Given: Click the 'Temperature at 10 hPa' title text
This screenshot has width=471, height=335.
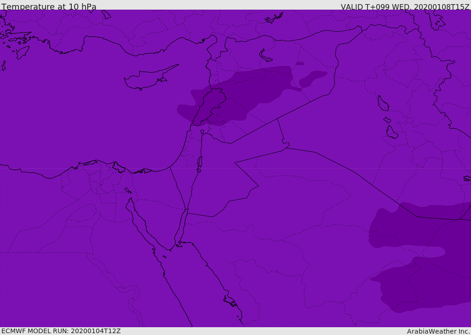Looking at the screenshot, I should [x=49, y=6].
